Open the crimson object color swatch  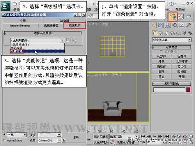pos(188,90)
